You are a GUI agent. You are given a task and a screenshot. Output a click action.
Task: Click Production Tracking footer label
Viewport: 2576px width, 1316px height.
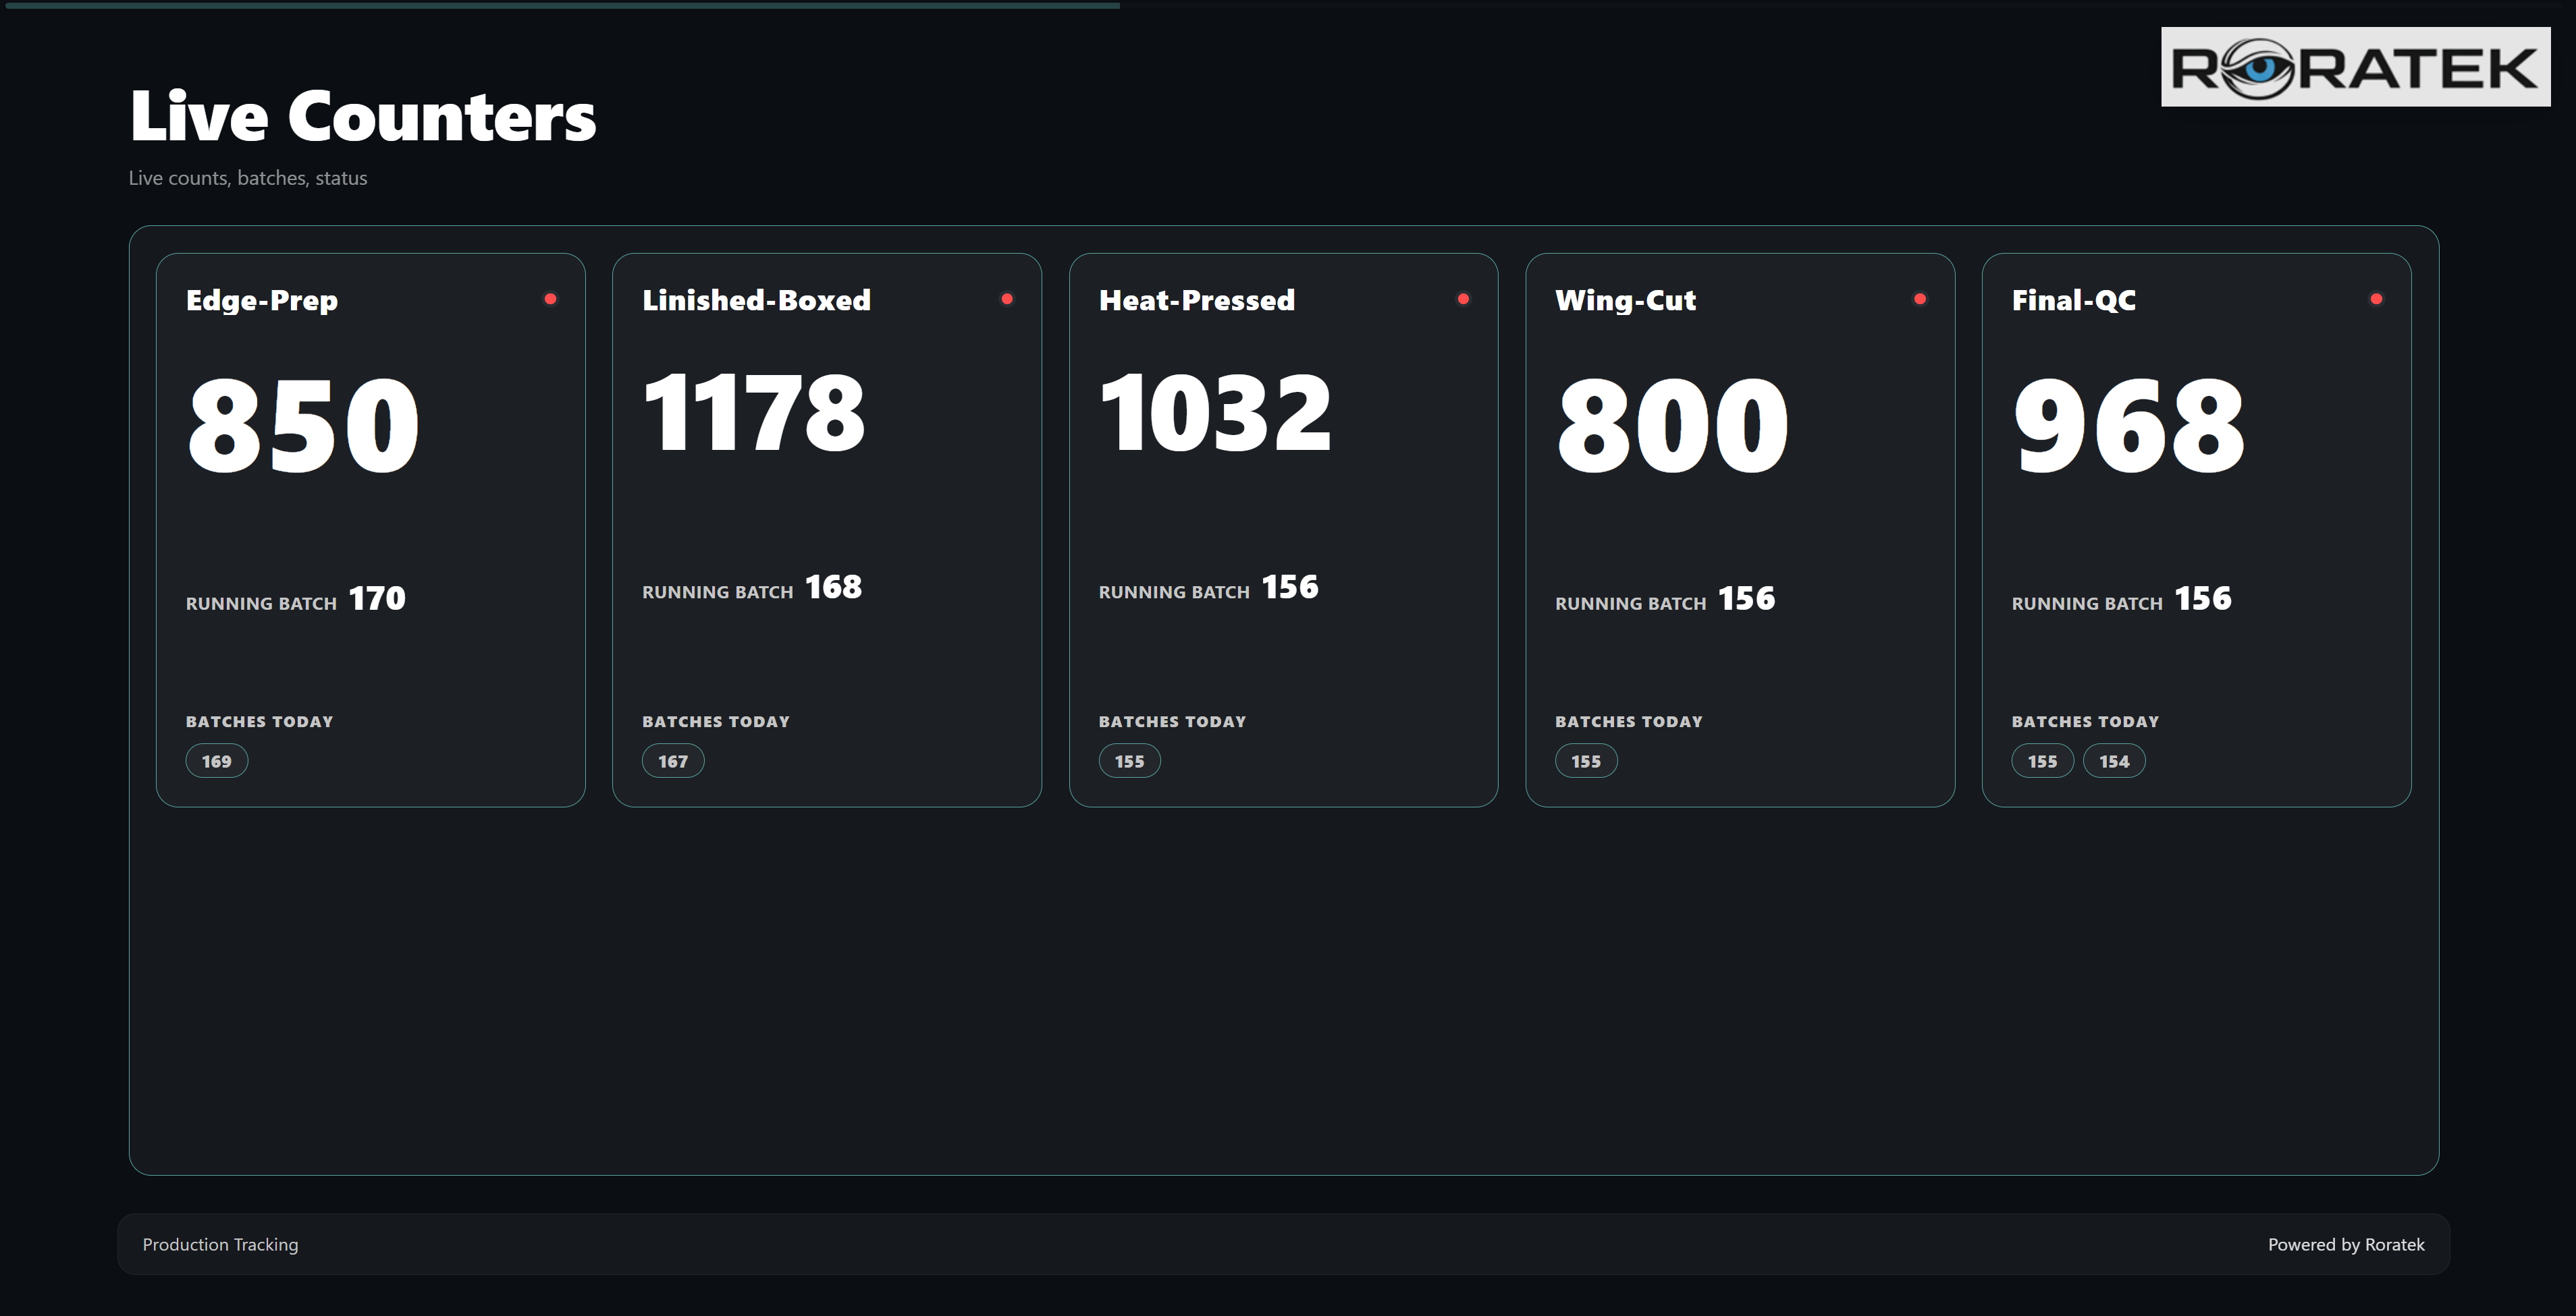point(220,1244)
